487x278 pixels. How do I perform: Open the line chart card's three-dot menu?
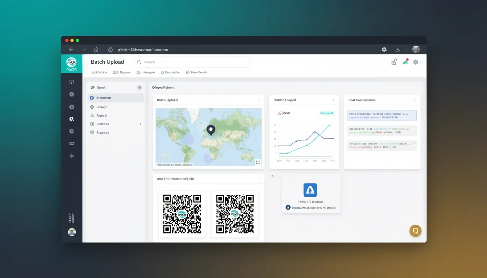[x=334, y=100]
